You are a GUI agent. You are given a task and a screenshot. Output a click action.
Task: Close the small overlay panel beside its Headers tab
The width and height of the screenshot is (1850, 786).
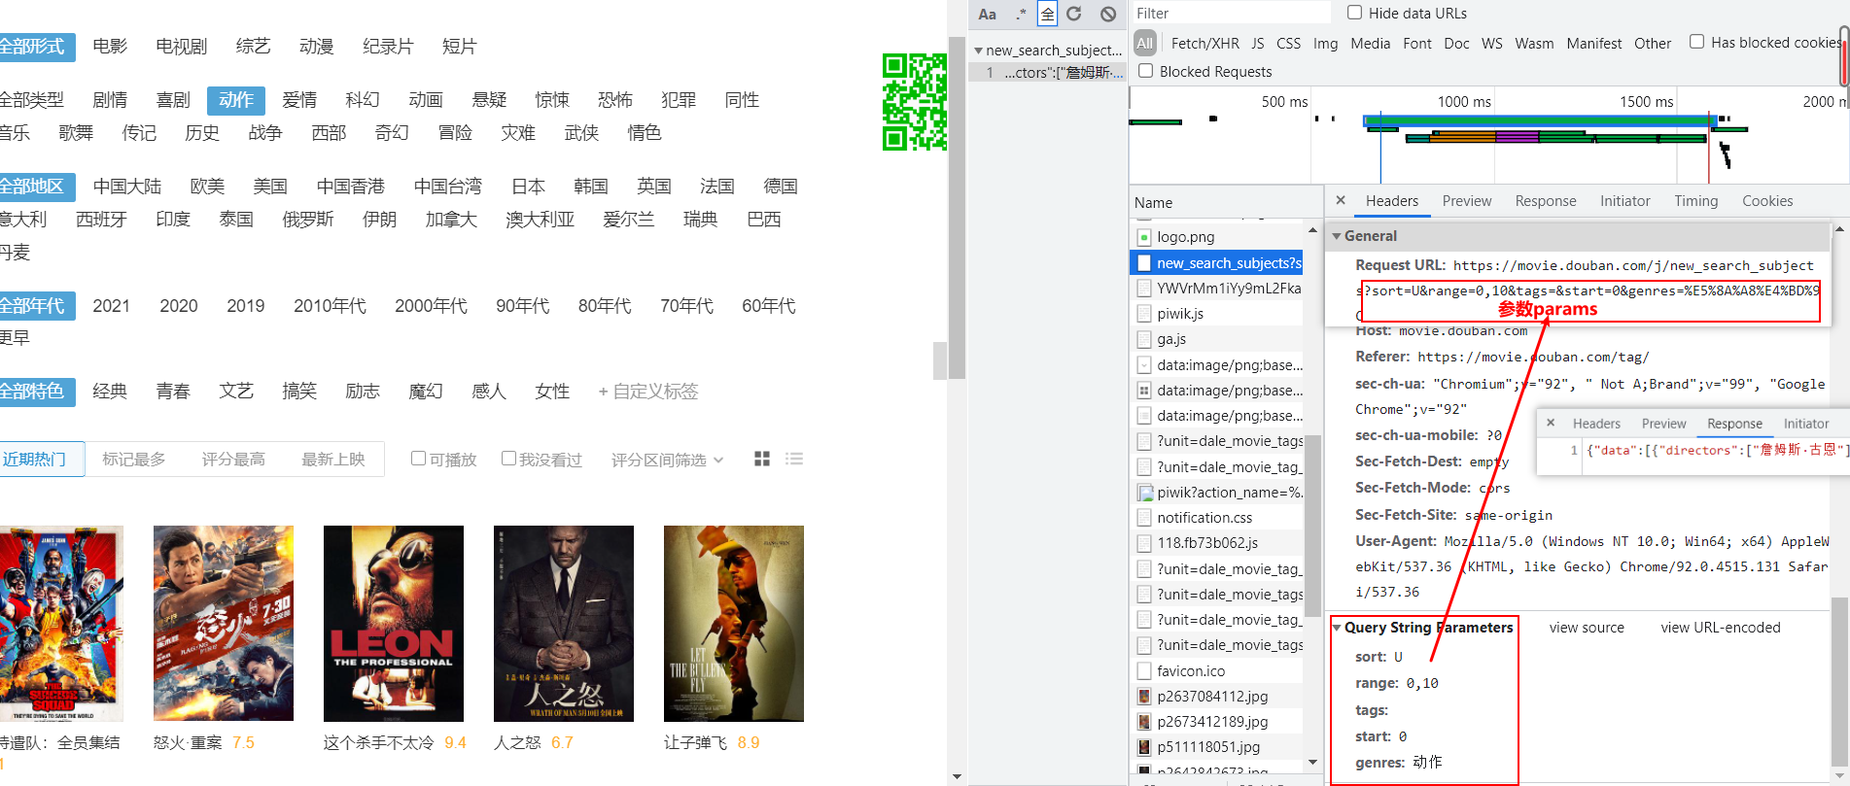click(x=1551, y=423)
